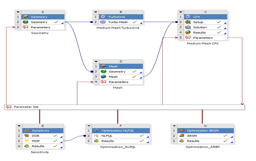Click the Setup cell icon in CFX

(188, 22)
